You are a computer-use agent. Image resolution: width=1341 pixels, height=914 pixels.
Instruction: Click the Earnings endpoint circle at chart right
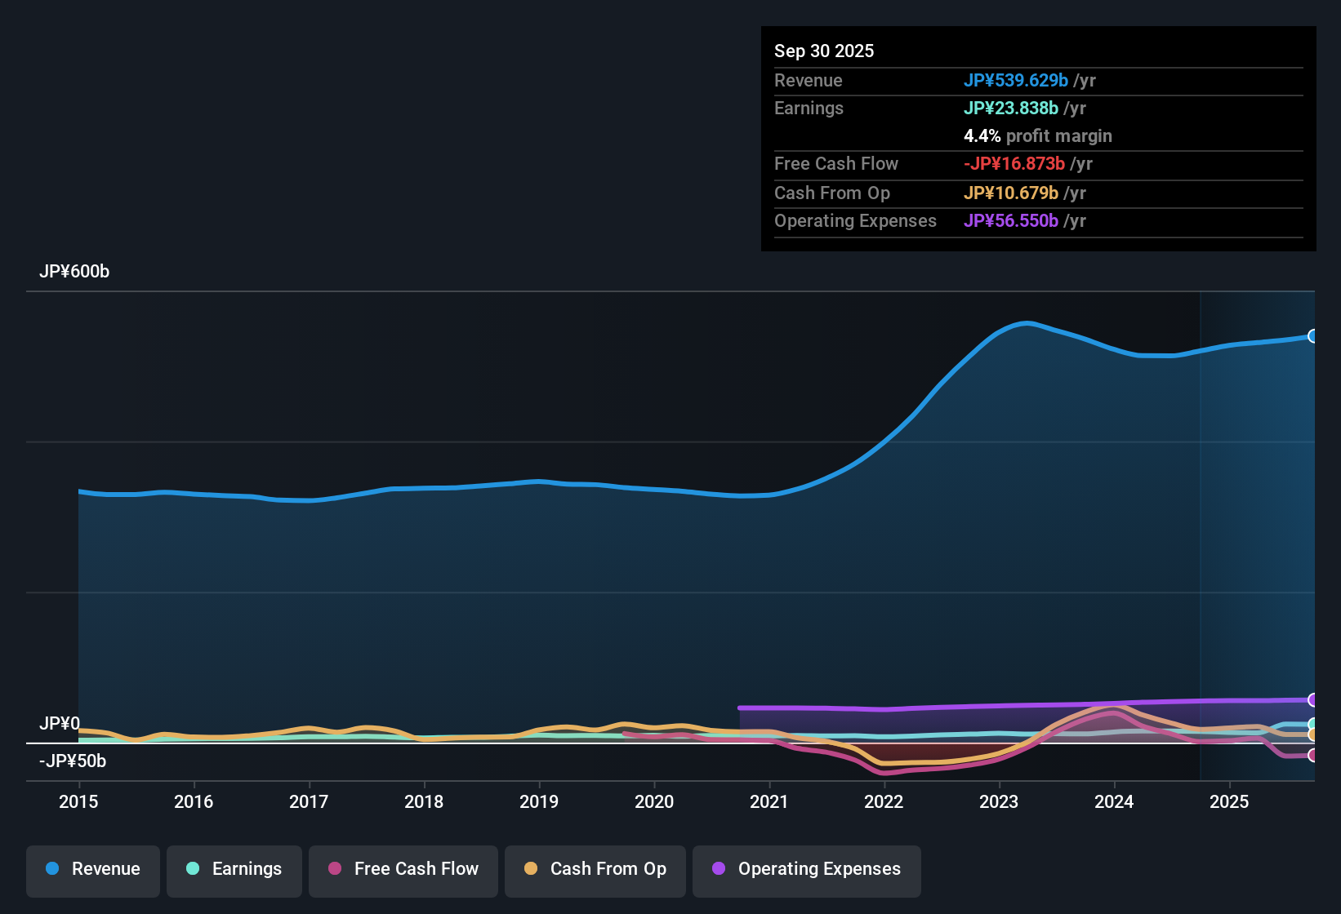click(x=1313, y=722)
